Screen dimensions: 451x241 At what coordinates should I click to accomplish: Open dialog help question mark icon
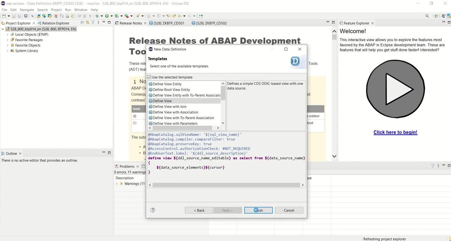(153, 210)
